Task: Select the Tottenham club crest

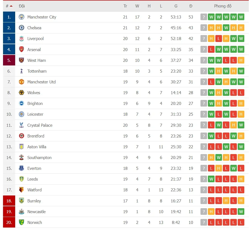Action: [21, 71]
